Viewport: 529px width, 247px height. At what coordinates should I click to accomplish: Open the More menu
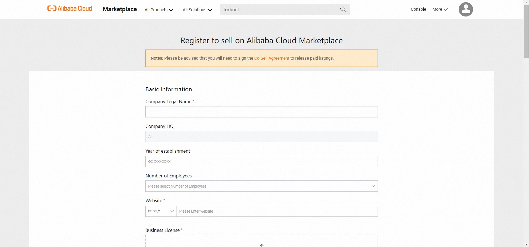click(440, 9)
